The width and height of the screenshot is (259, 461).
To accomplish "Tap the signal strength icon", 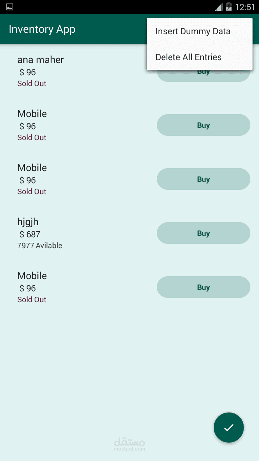I will tap(219, 7).
